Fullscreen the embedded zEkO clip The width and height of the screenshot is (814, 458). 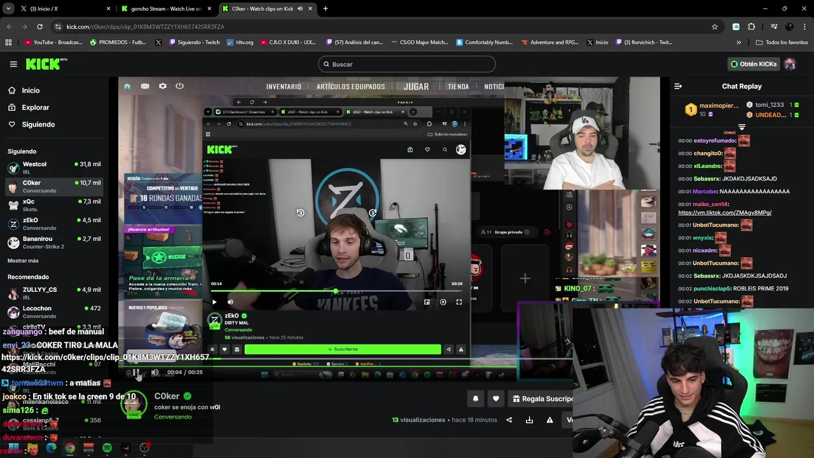tap(459, 302)
